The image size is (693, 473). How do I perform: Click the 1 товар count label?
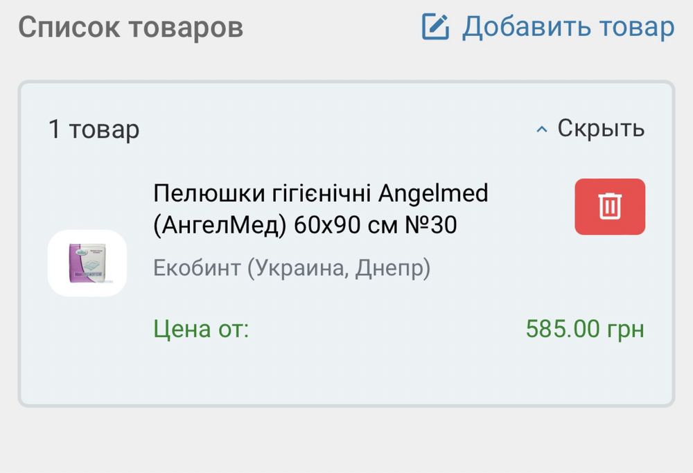(x=94, y=130)
